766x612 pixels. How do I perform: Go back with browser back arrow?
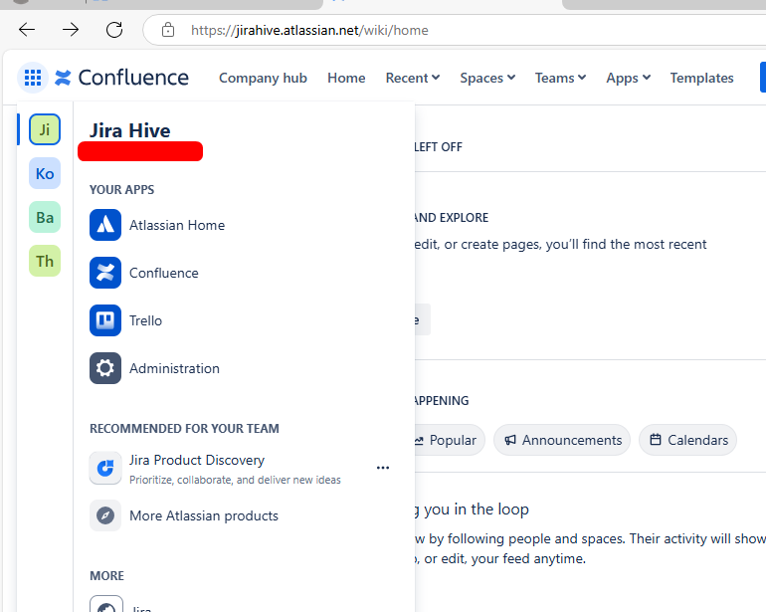click(x=27, y=30)
